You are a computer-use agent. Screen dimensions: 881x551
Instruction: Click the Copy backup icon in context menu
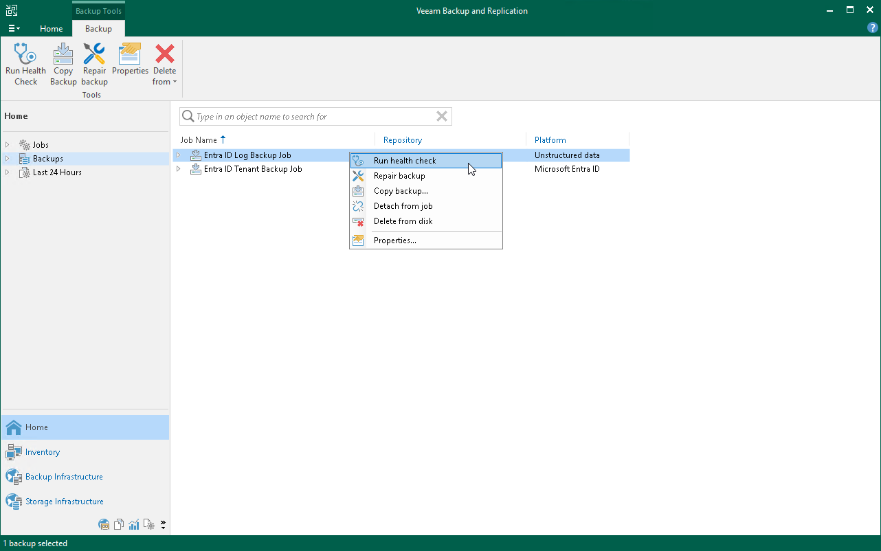[x=358, y=191]
